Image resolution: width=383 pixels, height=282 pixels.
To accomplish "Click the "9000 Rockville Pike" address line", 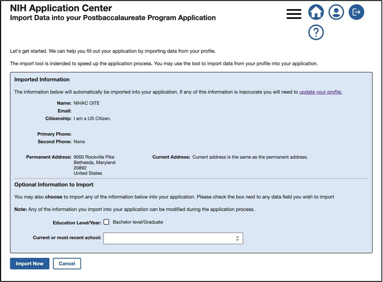I will pos(94,157).
